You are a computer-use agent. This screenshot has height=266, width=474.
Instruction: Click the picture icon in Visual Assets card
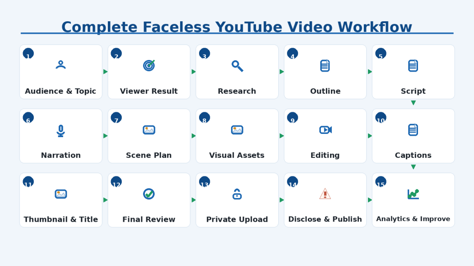point(237,130)
